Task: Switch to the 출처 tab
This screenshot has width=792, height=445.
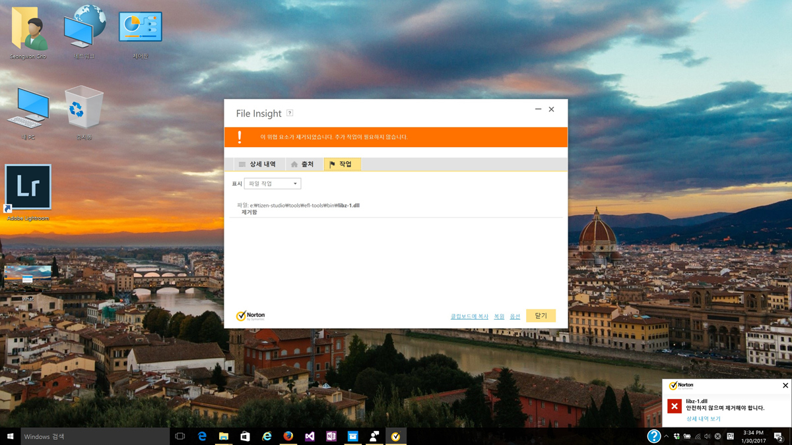Action: 302,164
